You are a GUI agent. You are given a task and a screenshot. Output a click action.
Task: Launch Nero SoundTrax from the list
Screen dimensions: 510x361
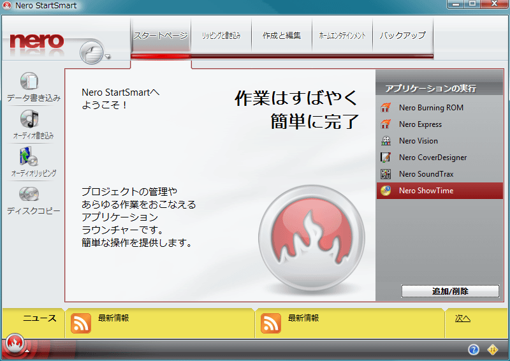point(440,174)
